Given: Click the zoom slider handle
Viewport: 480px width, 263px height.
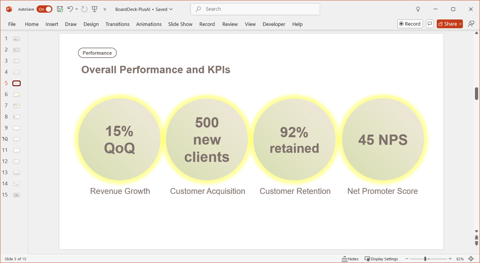Looking at the screenshot, I should pos(425,259).
